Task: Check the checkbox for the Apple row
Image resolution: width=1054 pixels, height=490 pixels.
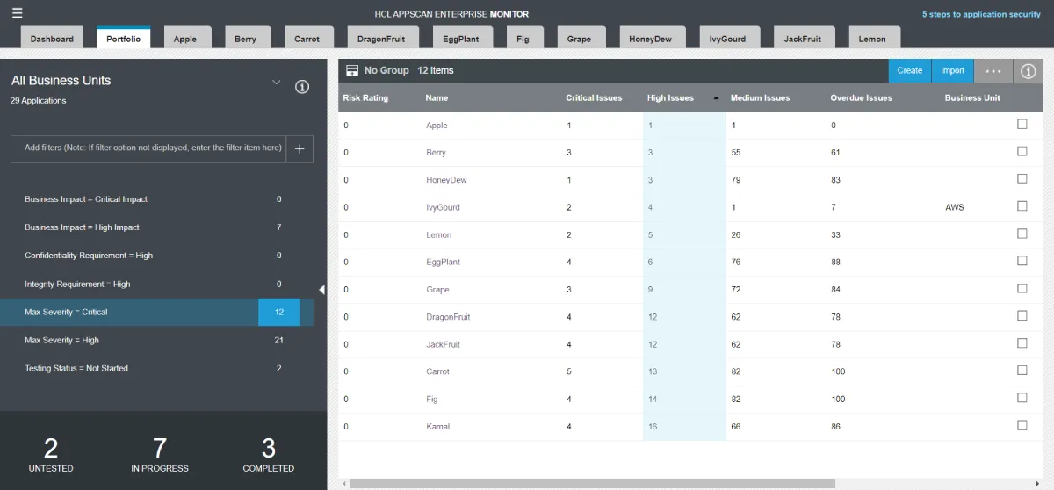Action: tap(1022, 125)
